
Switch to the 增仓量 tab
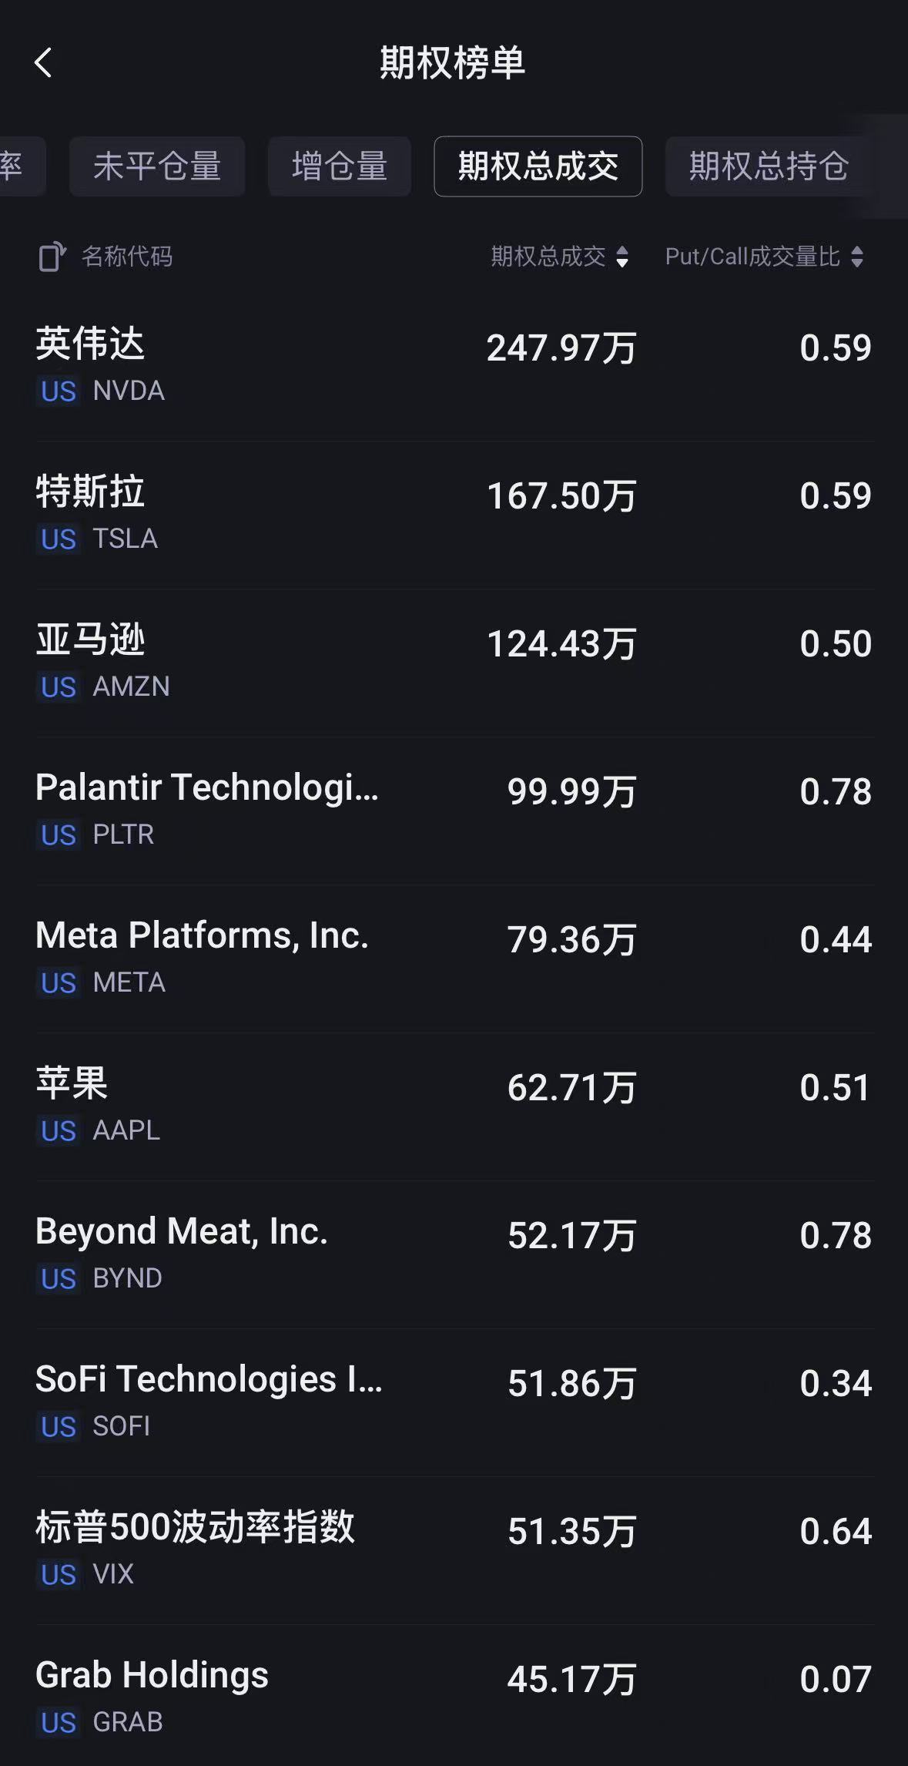[339, 166]
